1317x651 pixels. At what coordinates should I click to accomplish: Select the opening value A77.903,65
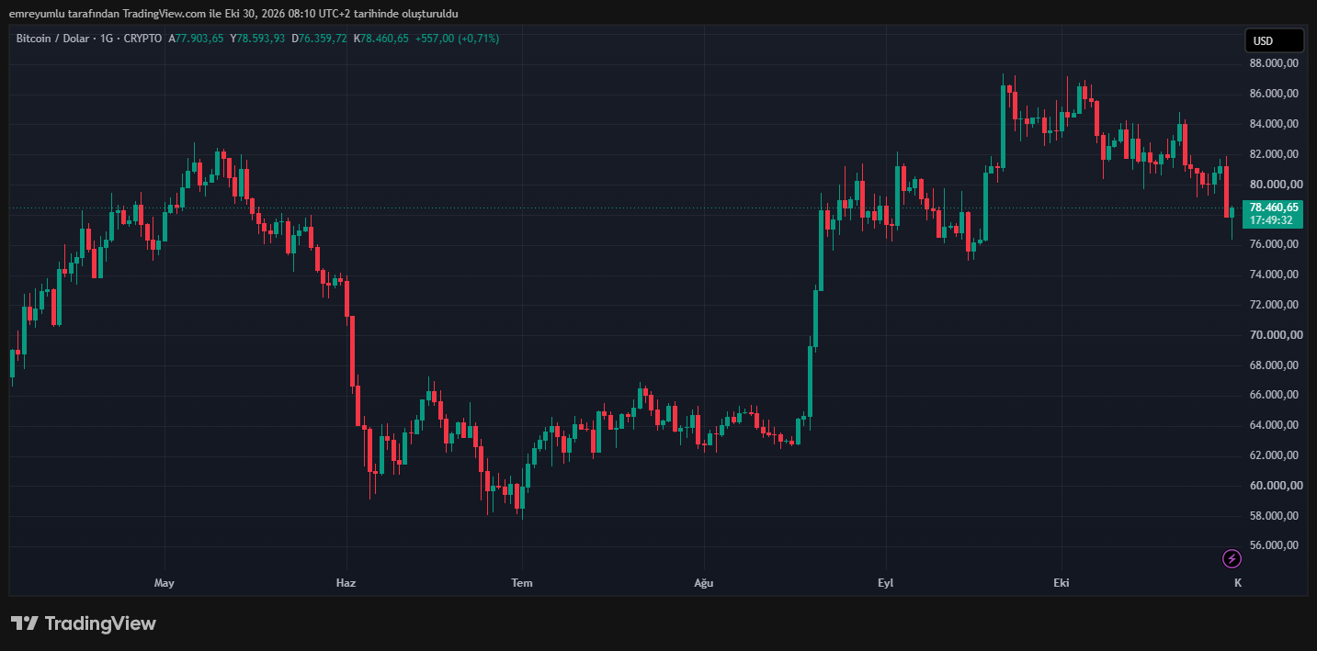coord(196,39)
